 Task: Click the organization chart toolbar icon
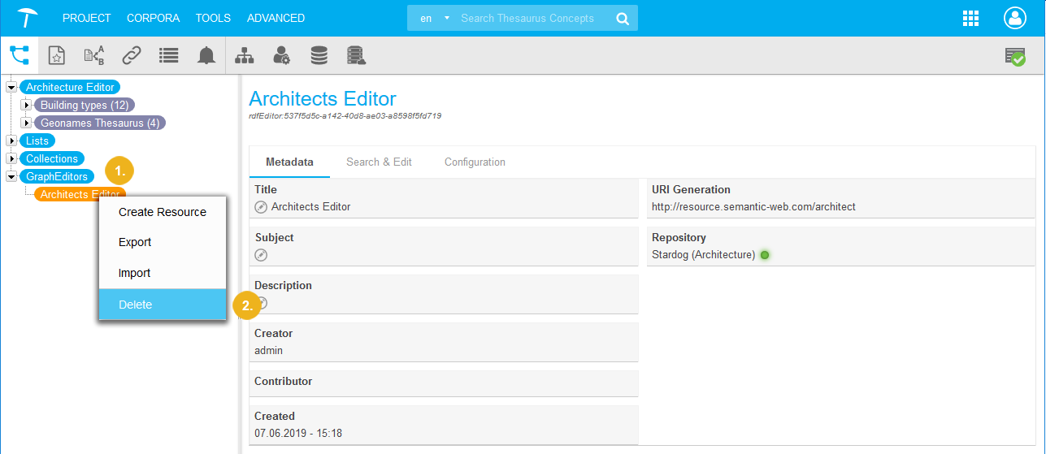(x=244, y=55)
